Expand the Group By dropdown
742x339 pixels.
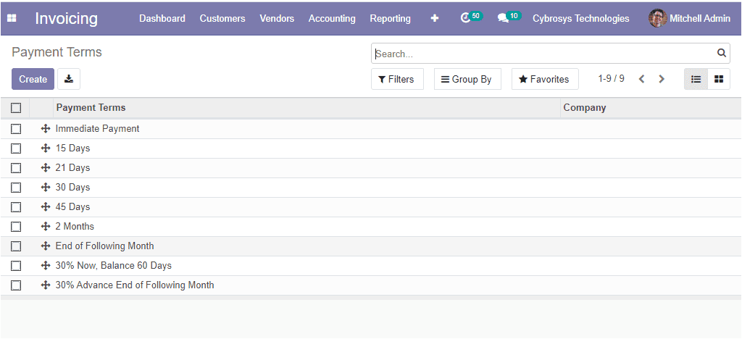click(467, 79)
